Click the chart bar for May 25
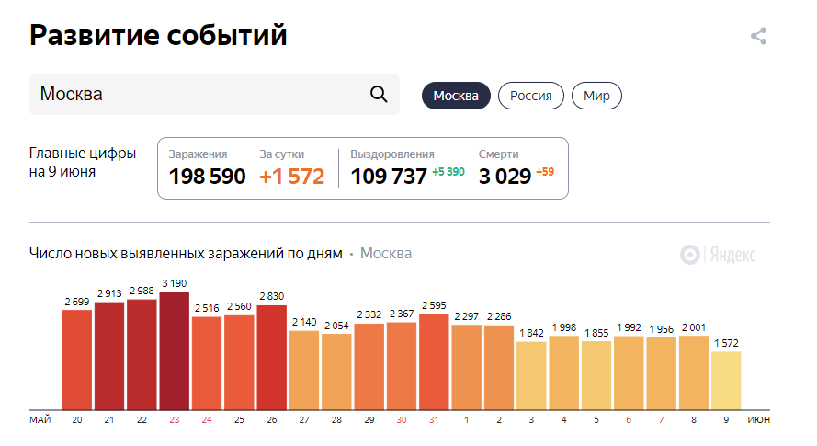Screen dimensions: 817x446 (x=239, y=362)
